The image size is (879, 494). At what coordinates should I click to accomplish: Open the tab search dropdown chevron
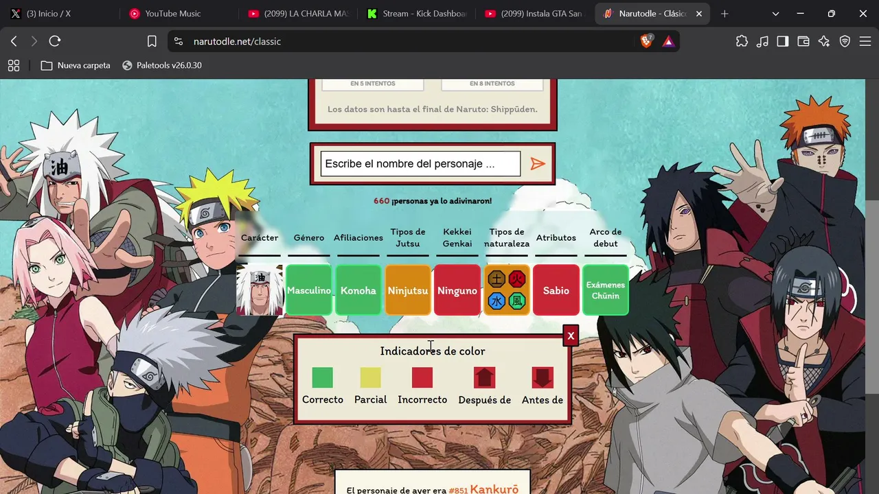coord(776,14)
